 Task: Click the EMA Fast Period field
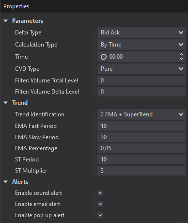pyautogui.click(x=141, y=126)
